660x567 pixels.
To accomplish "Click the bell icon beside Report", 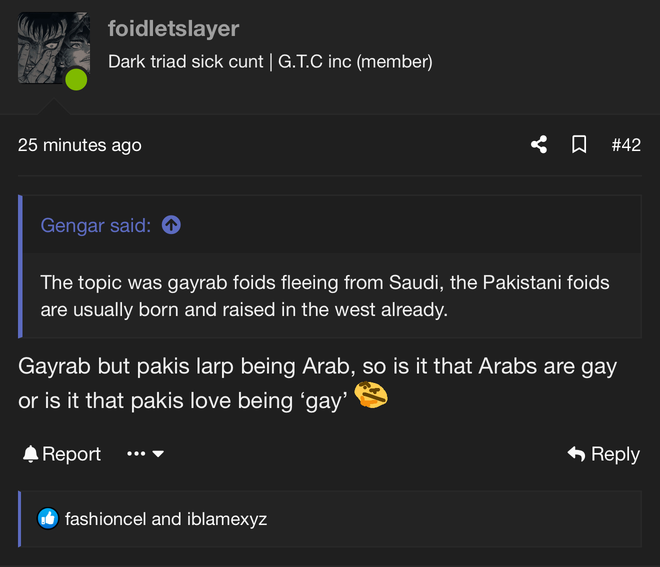I will pos(30,454).
